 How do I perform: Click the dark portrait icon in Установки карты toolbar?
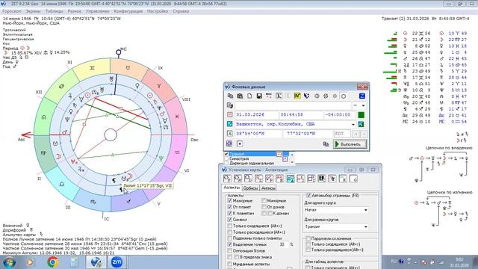pyautogui.click(x=322, y=179)
